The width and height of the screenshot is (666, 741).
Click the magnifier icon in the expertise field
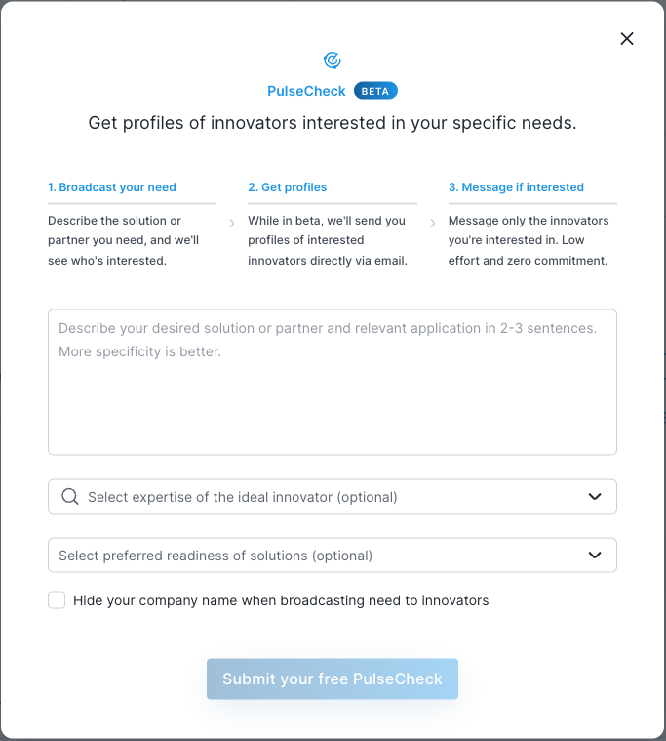click(69, 497)
